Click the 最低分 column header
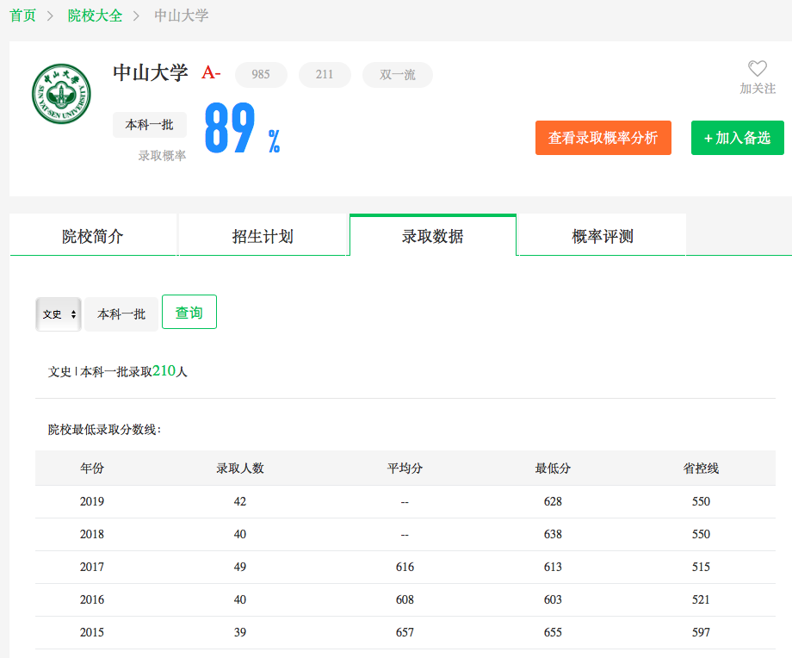This screenshot has width=792, height=658. (553, 468)
